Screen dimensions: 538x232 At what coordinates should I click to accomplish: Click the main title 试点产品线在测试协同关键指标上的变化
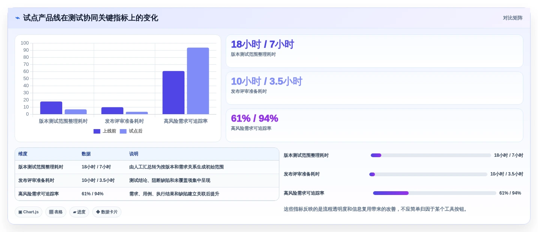pyautogui.click(x=91, y=18)
